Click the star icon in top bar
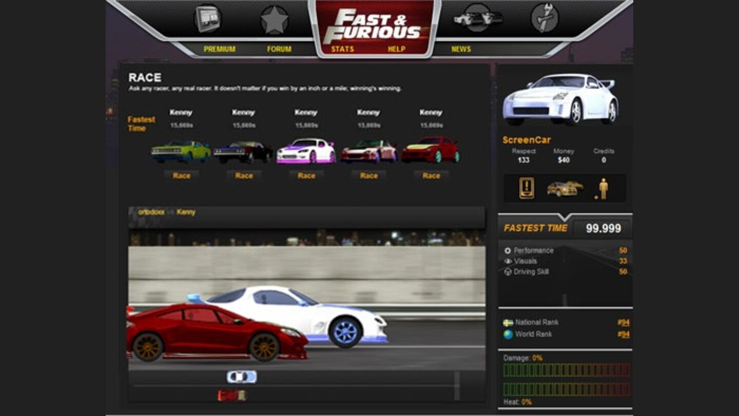Screen dimensions: 739x416 [274, 20]
